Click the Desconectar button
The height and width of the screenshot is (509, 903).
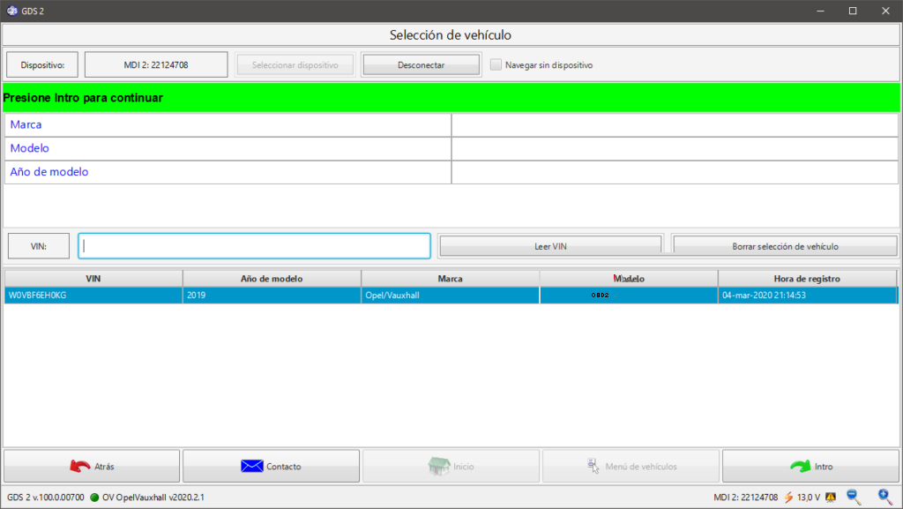(x=421, y=64)
